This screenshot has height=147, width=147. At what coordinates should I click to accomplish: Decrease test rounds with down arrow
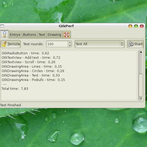[70, 46]
